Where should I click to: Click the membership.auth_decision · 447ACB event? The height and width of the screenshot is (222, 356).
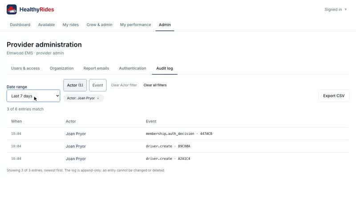(179, 134)
